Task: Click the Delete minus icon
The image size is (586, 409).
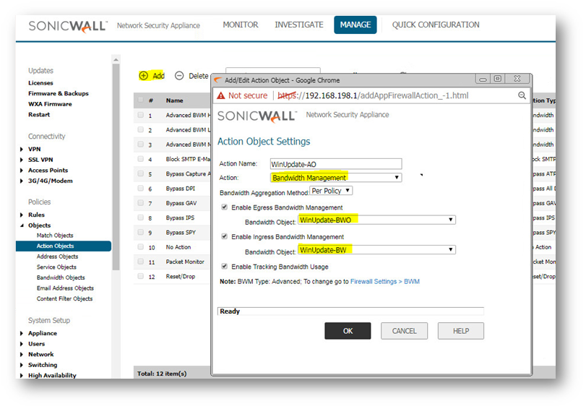Action: pyautogui.click(x=179, y=76)
